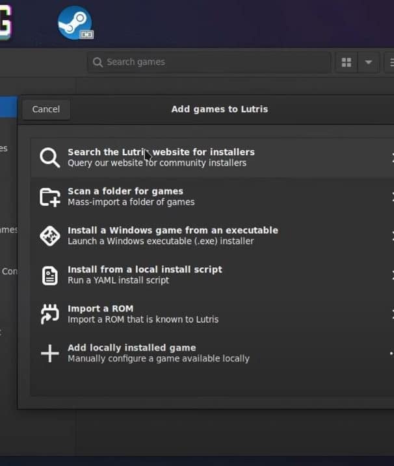Click 'Import a ROM that is known to Lutris'
Image resolution: width=394 pixels, height=466 pixels.
(x=143, y=319)
